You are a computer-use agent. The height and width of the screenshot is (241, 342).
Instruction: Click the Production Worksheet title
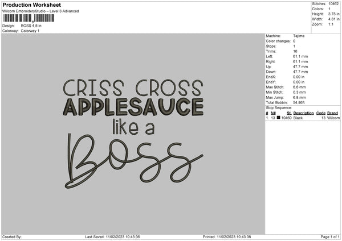point(31,5)
